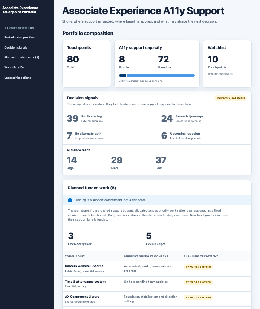Jump to Planned funded work (8) section
Image resolution: width=260 pixels, height=309 pixels.
[22, 57]
